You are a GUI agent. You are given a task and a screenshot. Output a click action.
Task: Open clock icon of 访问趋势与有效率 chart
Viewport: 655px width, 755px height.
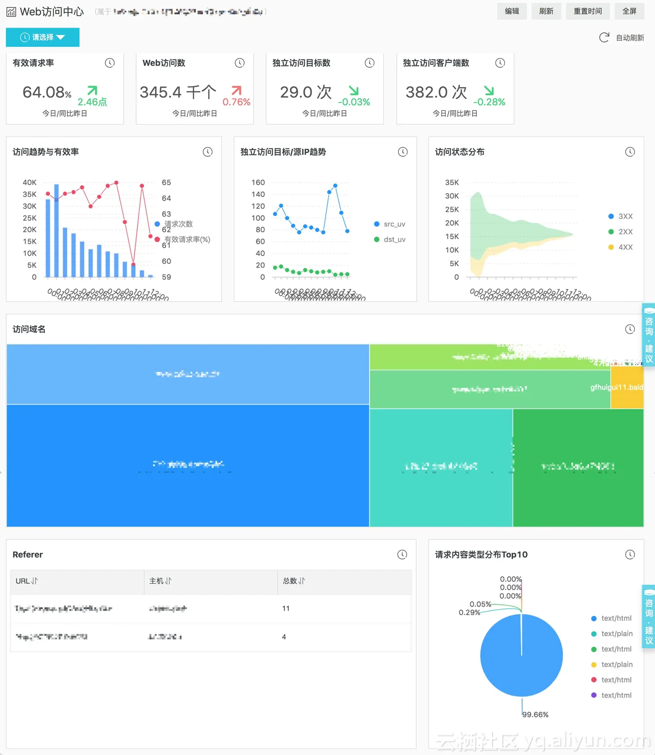(208, 152)
